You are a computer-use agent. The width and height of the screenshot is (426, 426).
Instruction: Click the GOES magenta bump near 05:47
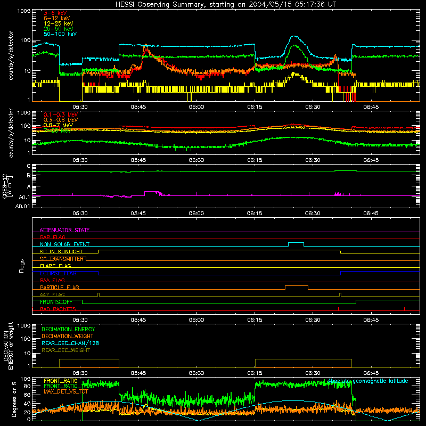151,192
